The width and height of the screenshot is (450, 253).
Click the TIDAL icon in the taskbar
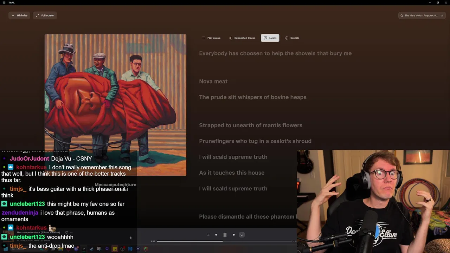(84, 249)
